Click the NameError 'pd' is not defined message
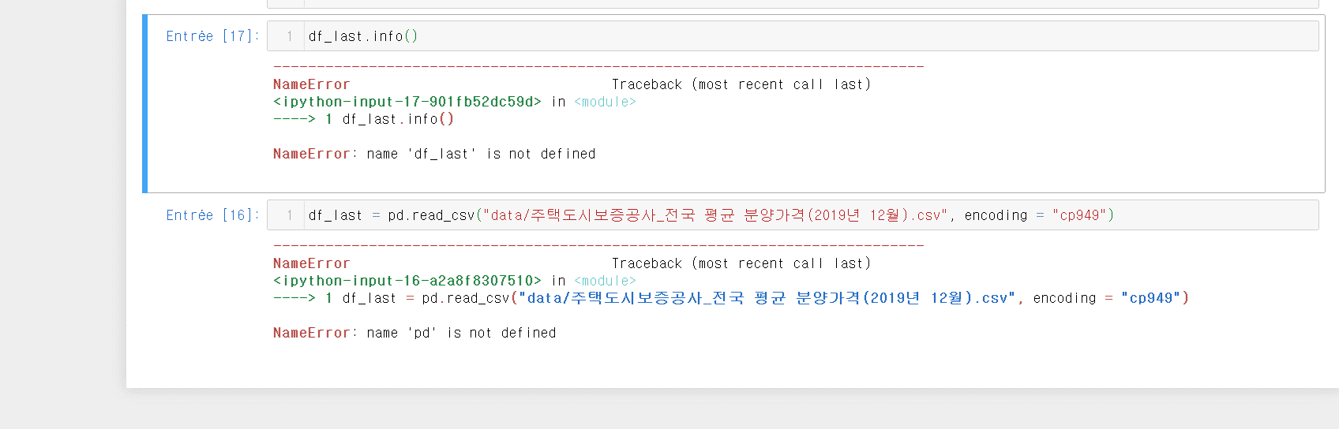The width and height of the screenshot is (1339, 429). click(414, 333)
